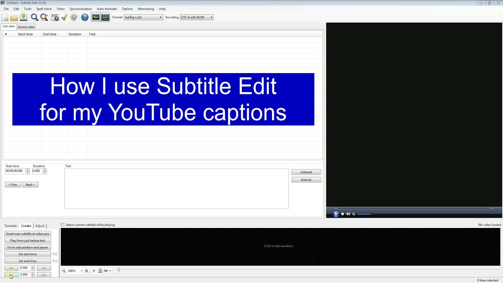
Task: Toggle the video player toolbar icon
Action: [105, 17]
